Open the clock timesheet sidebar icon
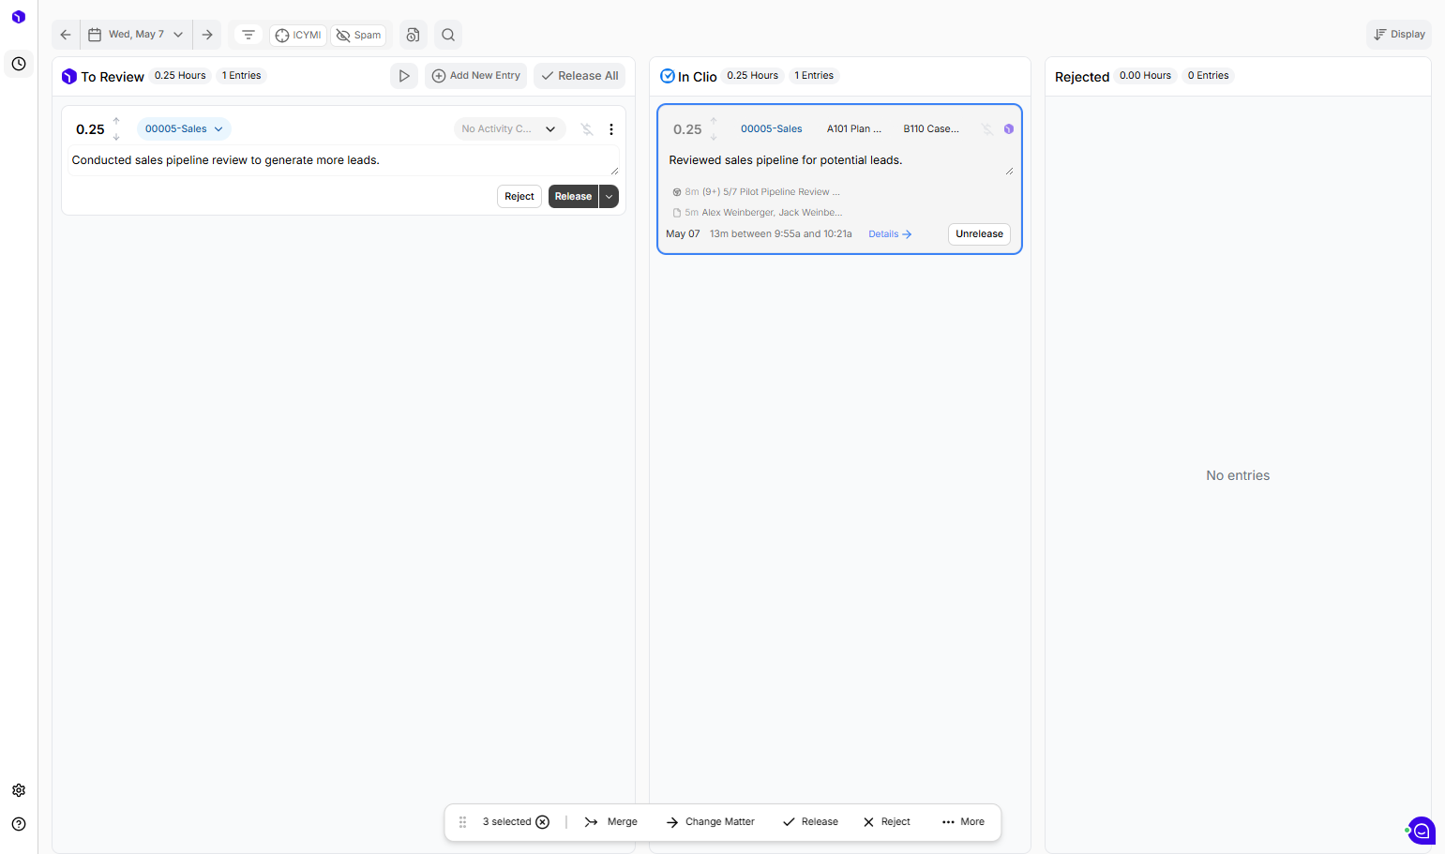Screen dimensions: 1445x854 tap(19, 64)
